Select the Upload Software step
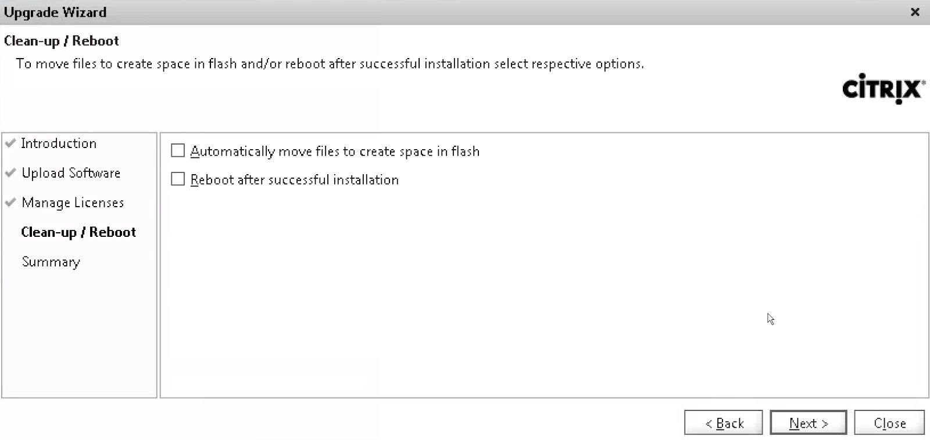This screenshot has width=930, height=440. [71, 173]
